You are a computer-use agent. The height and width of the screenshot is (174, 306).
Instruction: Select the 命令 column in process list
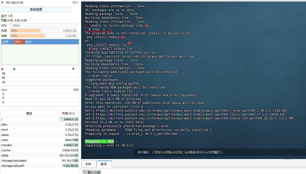(29, 42)
